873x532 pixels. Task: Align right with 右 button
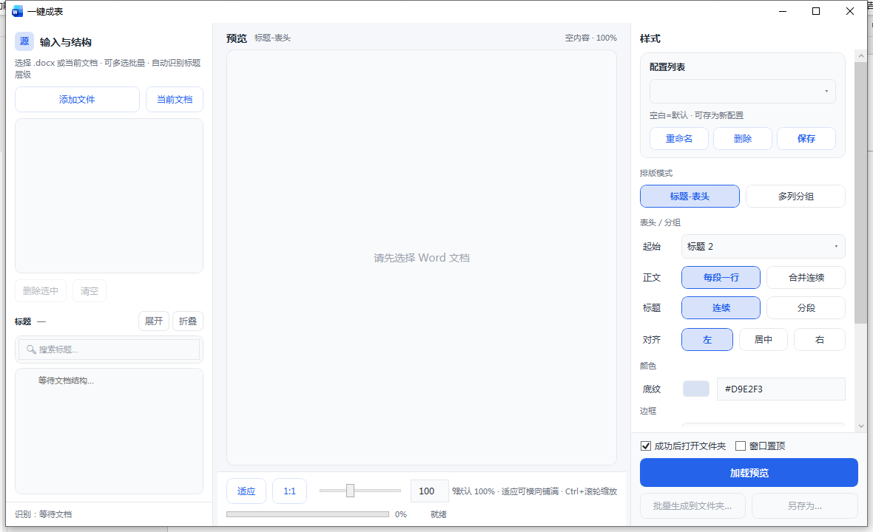pos(820,340)
